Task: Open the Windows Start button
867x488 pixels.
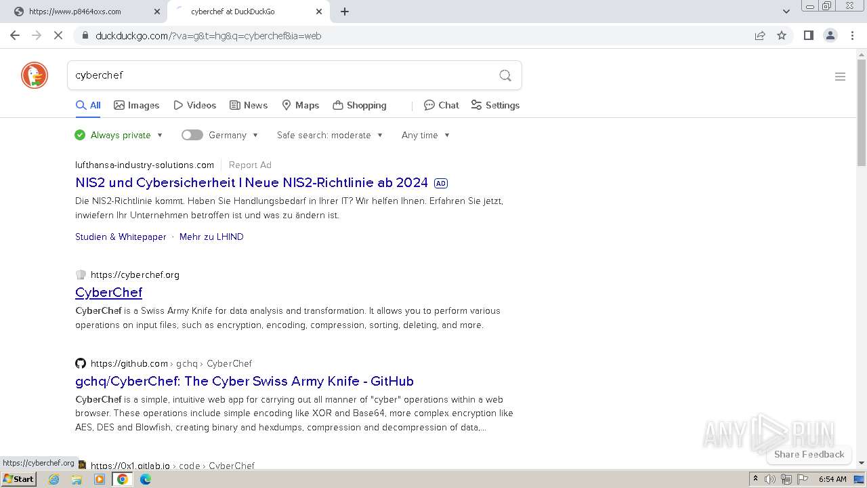Action: coord(18,479)
